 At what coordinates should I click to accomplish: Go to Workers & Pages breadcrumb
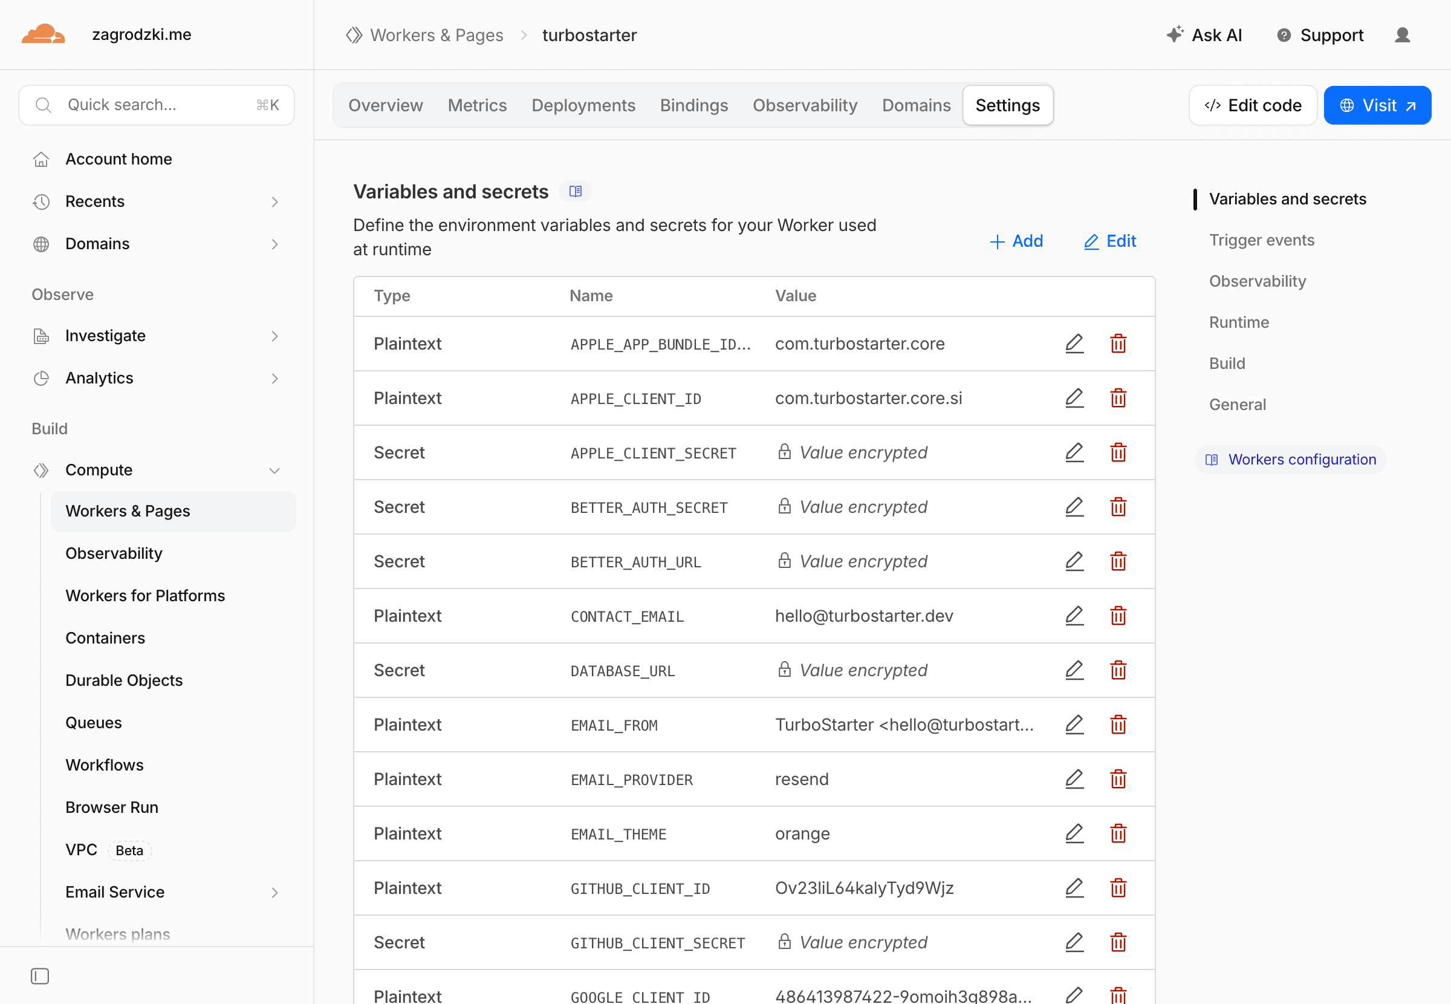[424, 35]
